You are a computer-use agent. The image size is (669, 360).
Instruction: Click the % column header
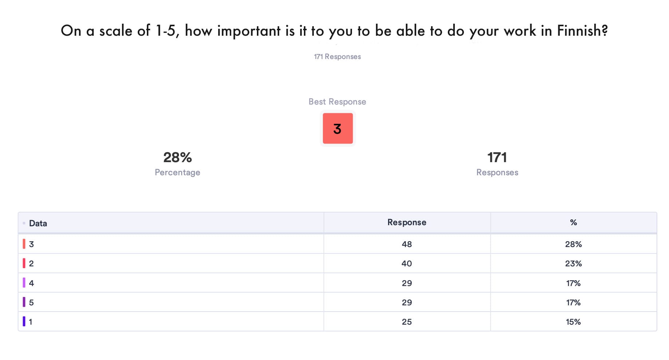point(573,222)
